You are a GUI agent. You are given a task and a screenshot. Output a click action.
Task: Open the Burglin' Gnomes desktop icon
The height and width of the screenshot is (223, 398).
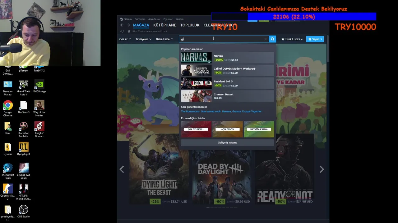coord(39,129)
